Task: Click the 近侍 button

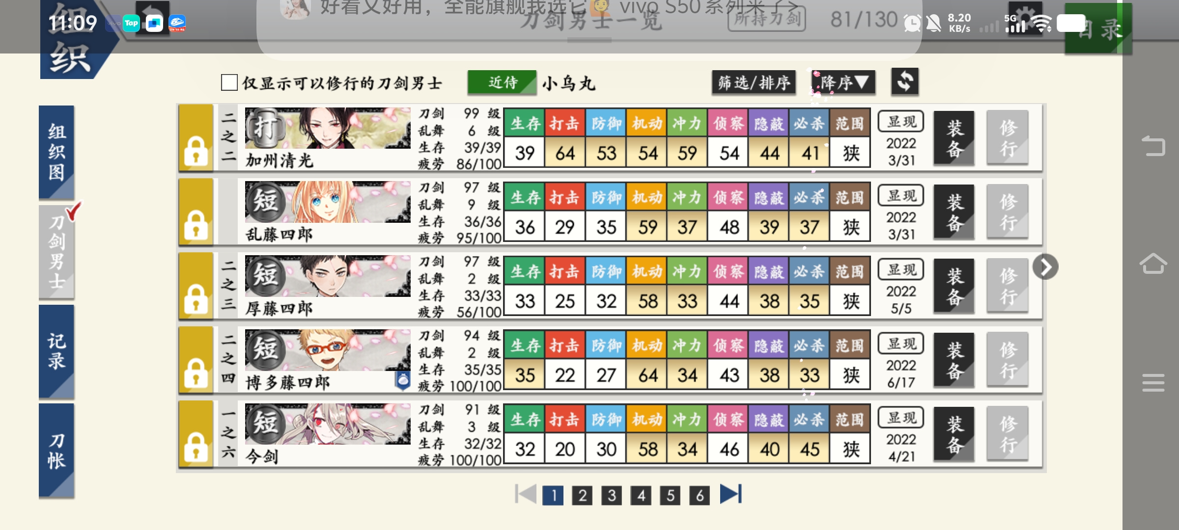Action: [502, 82]
